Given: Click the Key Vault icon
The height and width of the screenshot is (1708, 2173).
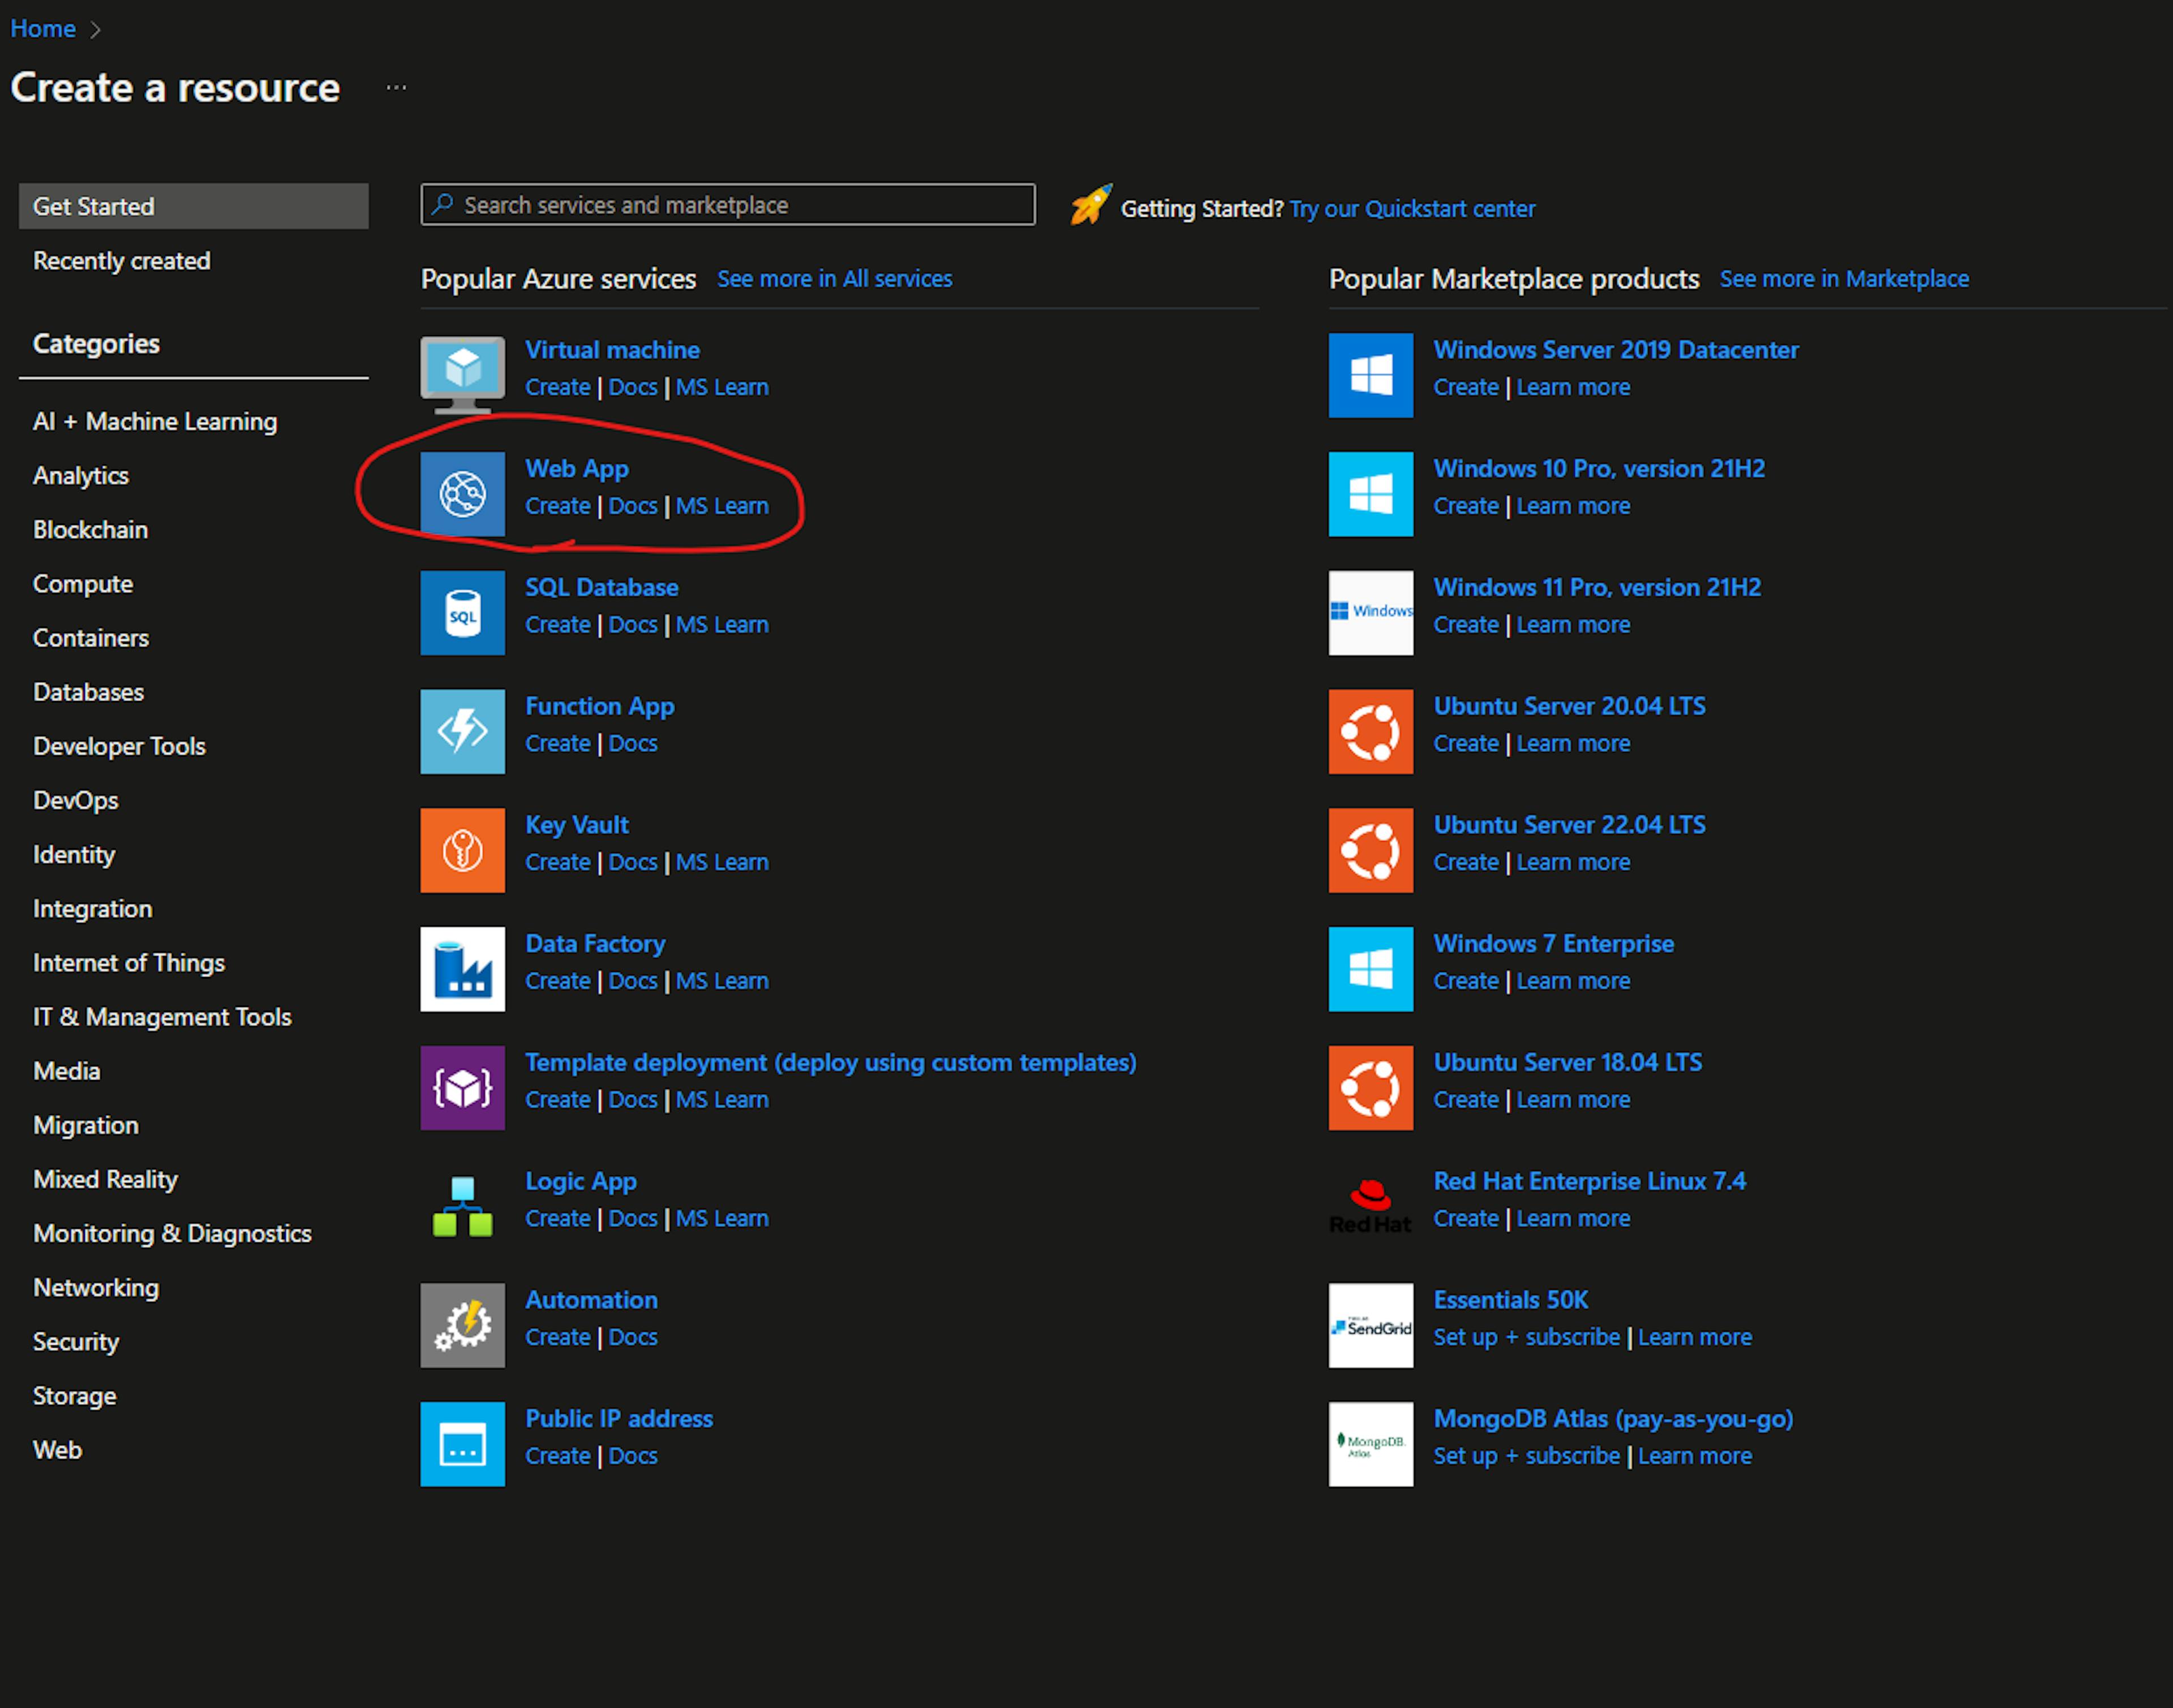Looking at the screenshot, I should tap(462, 850).
